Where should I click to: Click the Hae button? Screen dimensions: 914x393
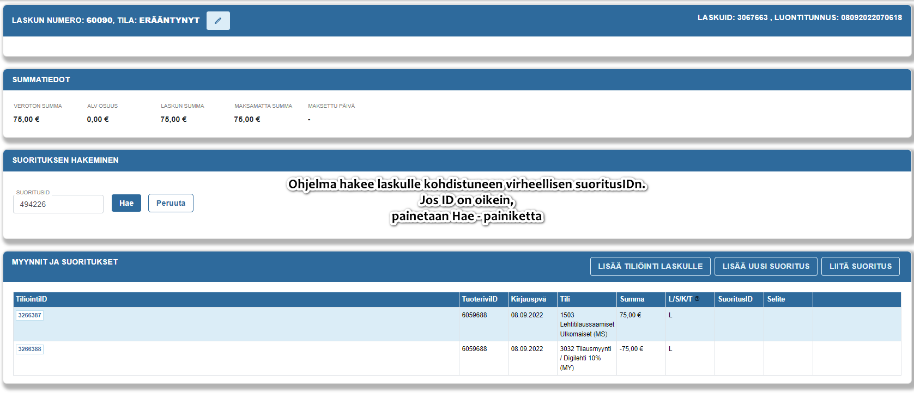(x=126, y=203)
